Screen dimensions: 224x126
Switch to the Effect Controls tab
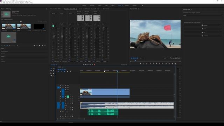(106, 9)
